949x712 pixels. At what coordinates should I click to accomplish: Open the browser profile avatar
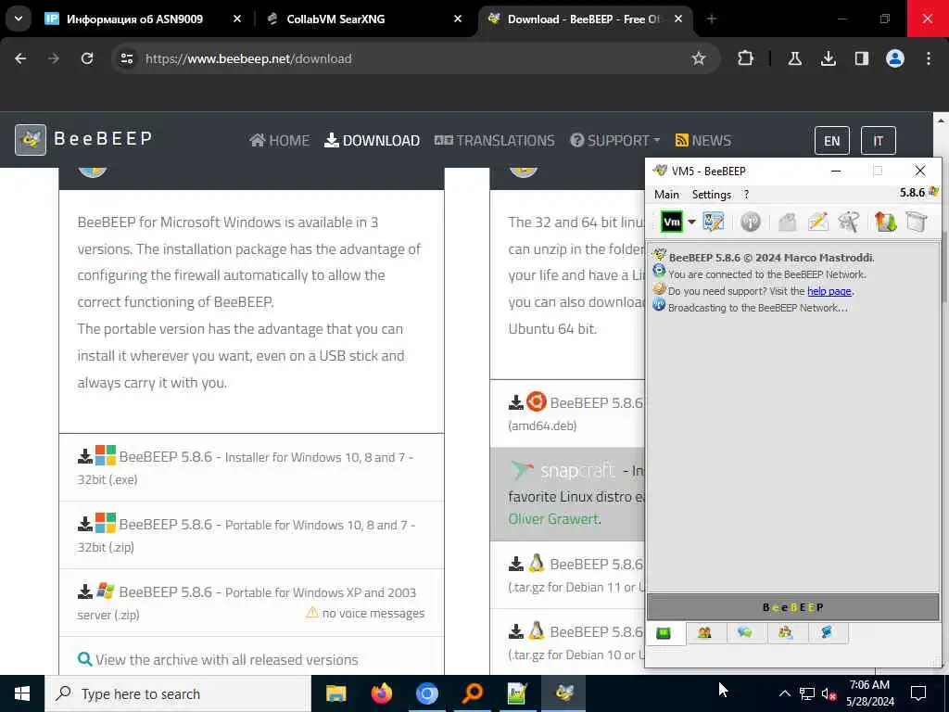pos(895,58)
